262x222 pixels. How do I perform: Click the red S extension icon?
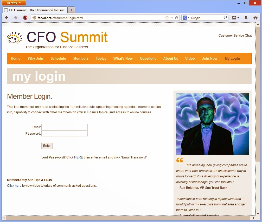tap(25, 18)
